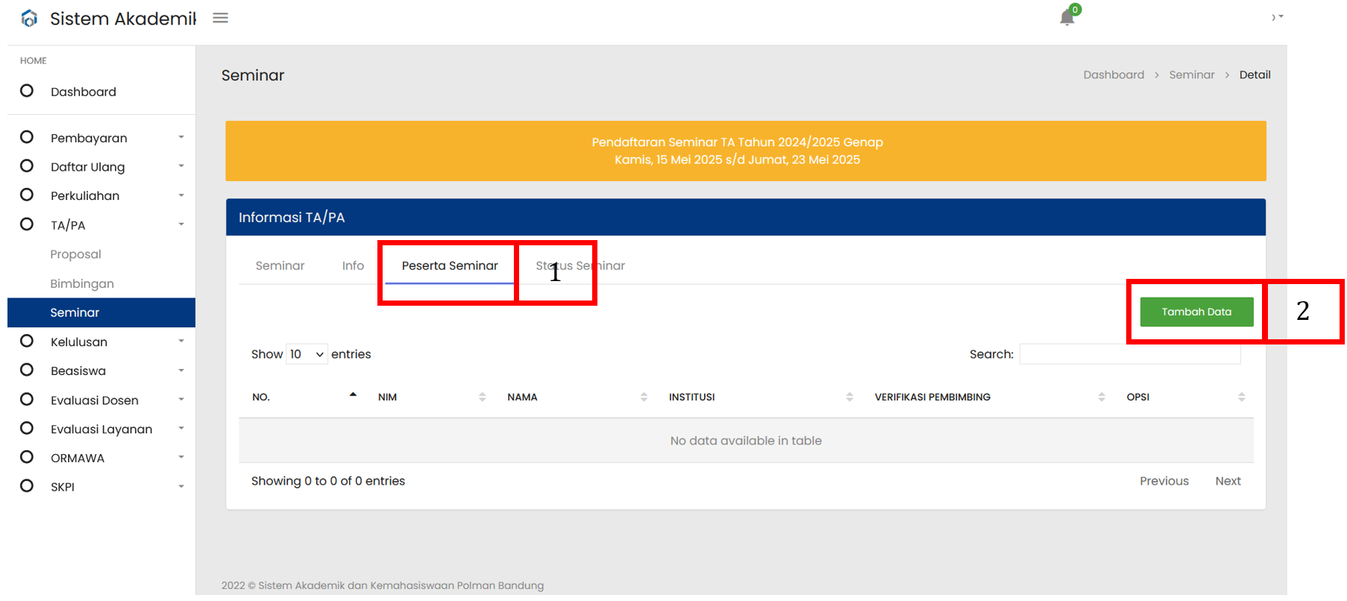This screenshot has height=601, width=1347.
Task: Sort table by NIM column
Action: tap(430, 397)
